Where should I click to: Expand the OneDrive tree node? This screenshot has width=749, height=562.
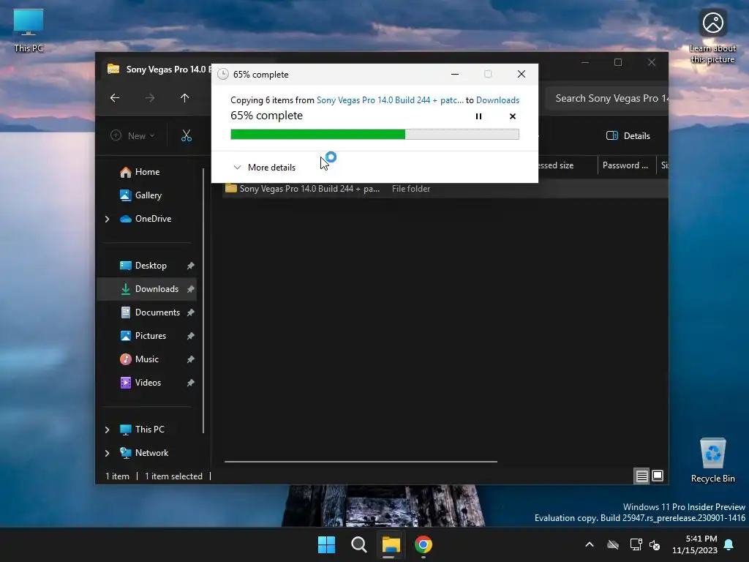click(108, 219)
